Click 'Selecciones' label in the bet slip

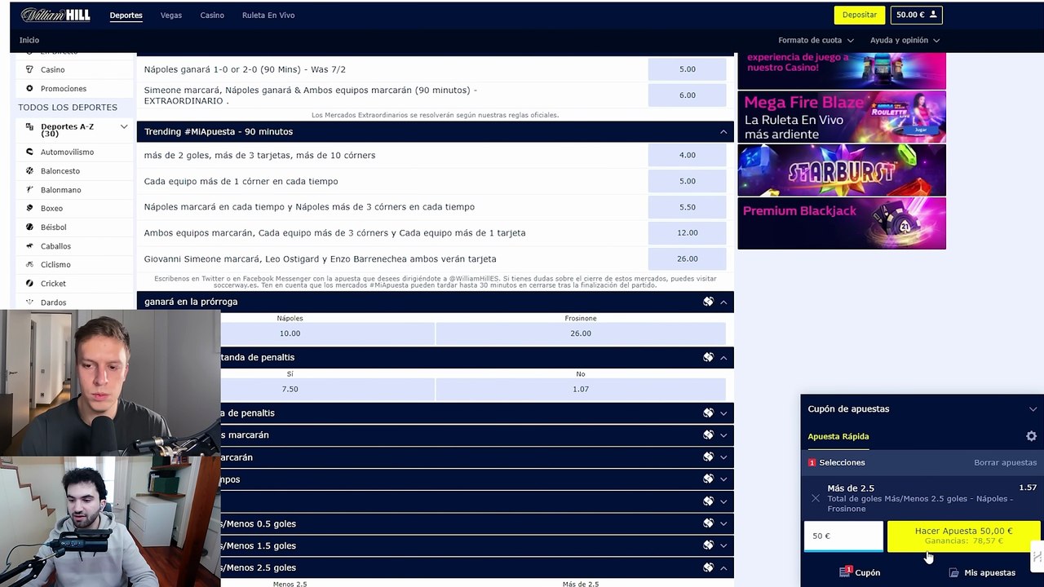pos(842,462)
